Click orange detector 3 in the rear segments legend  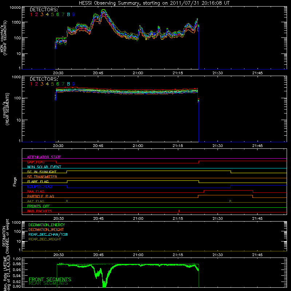coord(42,84)
